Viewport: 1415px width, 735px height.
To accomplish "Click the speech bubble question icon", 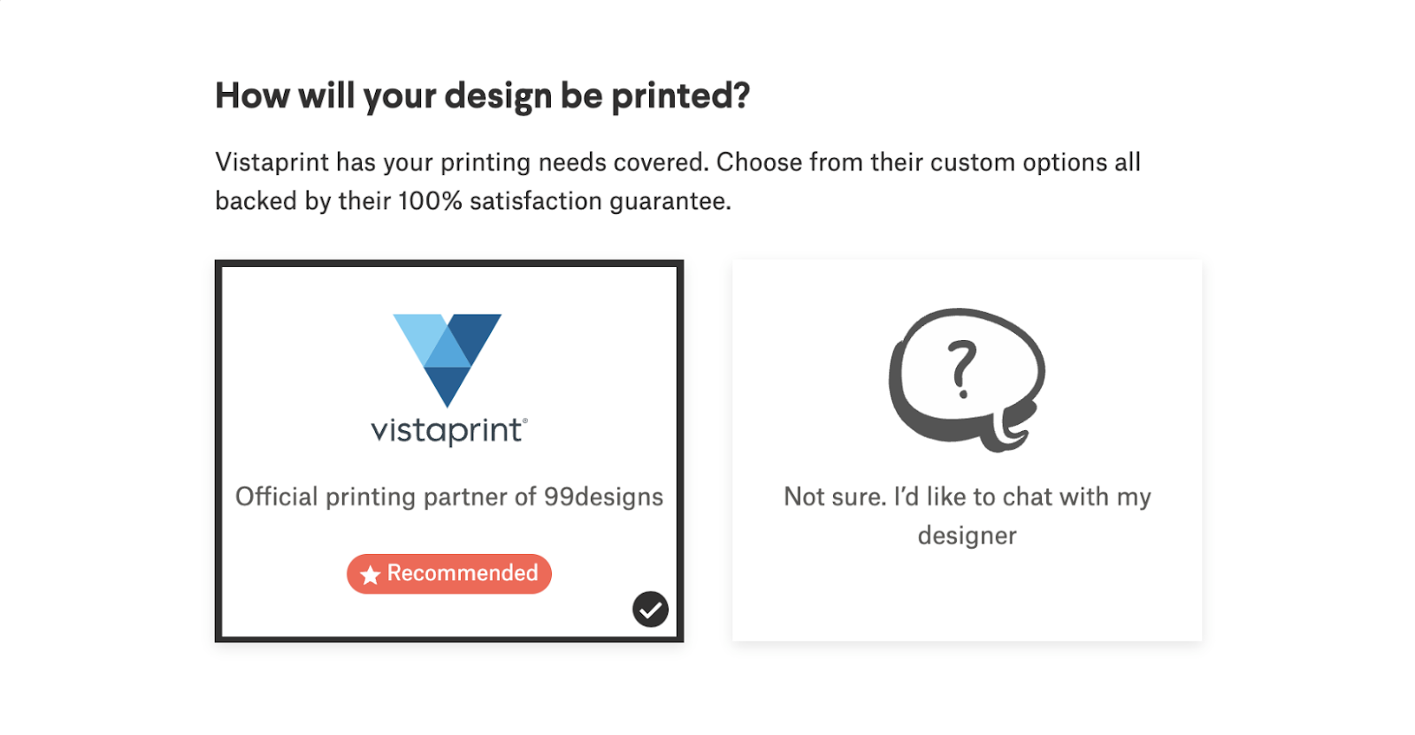I will point(966,378).
